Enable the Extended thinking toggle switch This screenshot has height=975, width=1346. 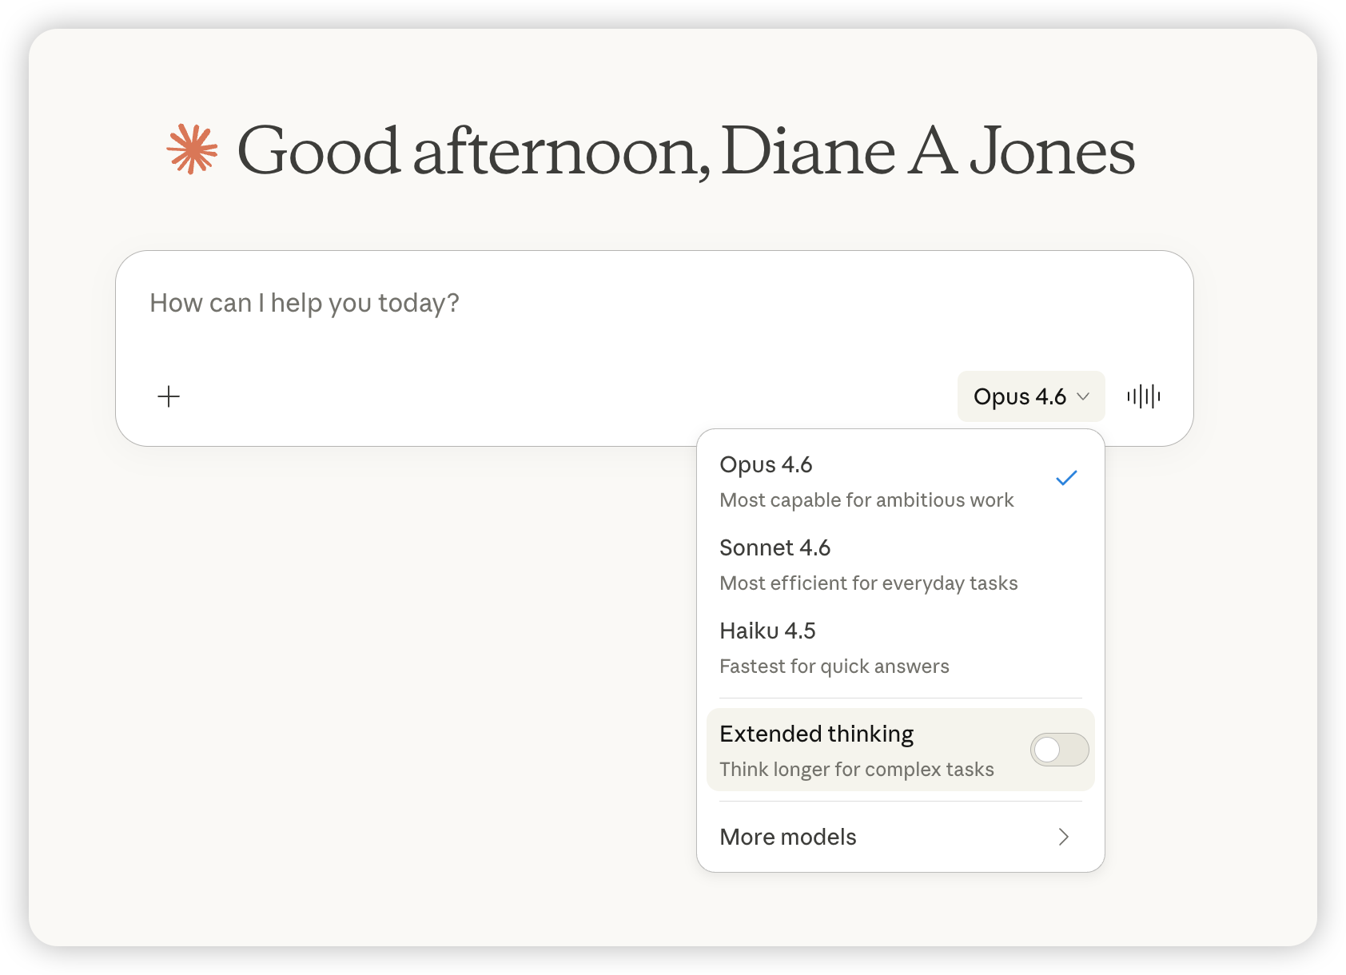[1059, 750]
